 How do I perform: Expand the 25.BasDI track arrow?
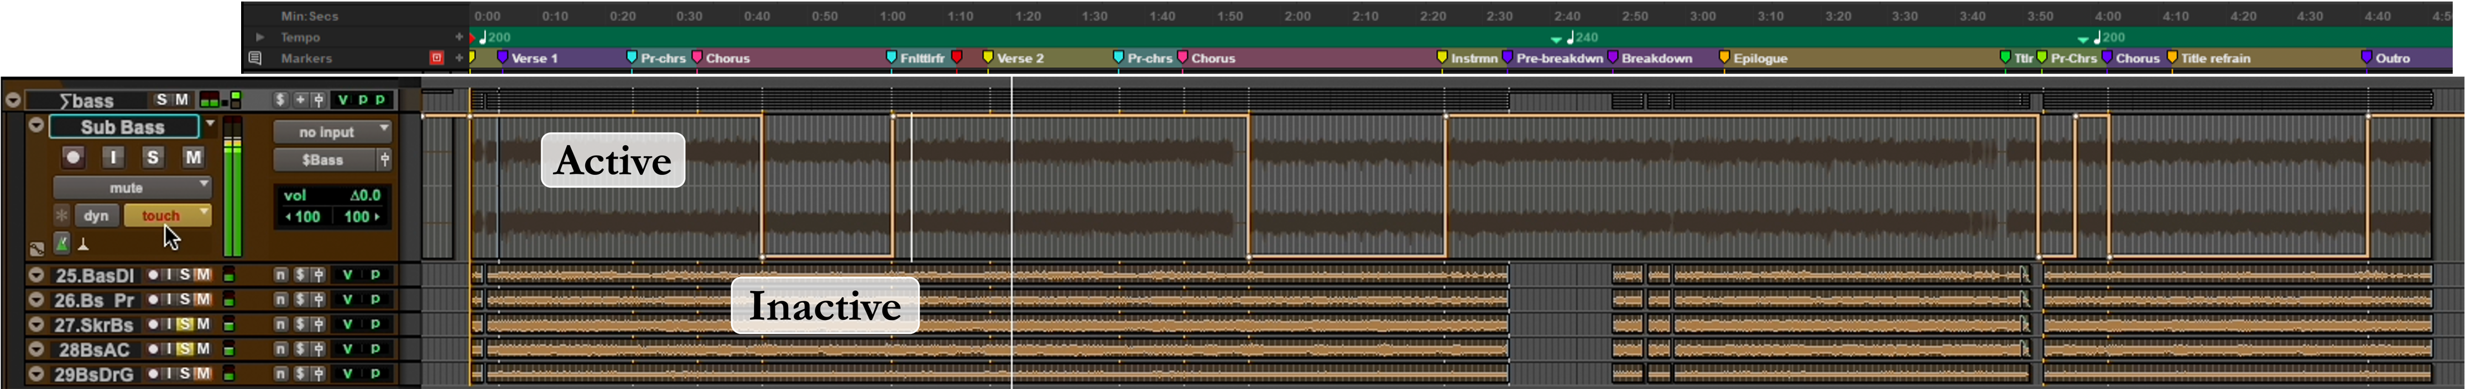(37, 275)
